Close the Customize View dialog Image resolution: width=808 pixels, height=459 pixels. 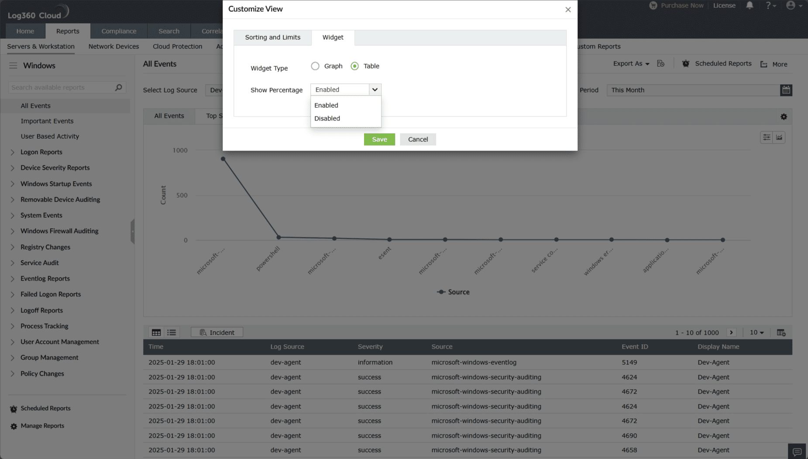(x=568, y=10)
